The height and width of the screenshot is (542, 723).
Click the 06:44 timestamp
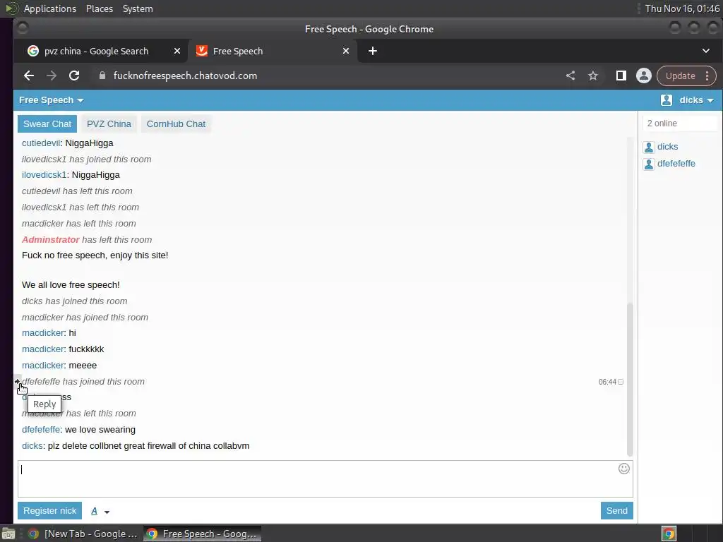pyautogui.click(x=607, y=382)
